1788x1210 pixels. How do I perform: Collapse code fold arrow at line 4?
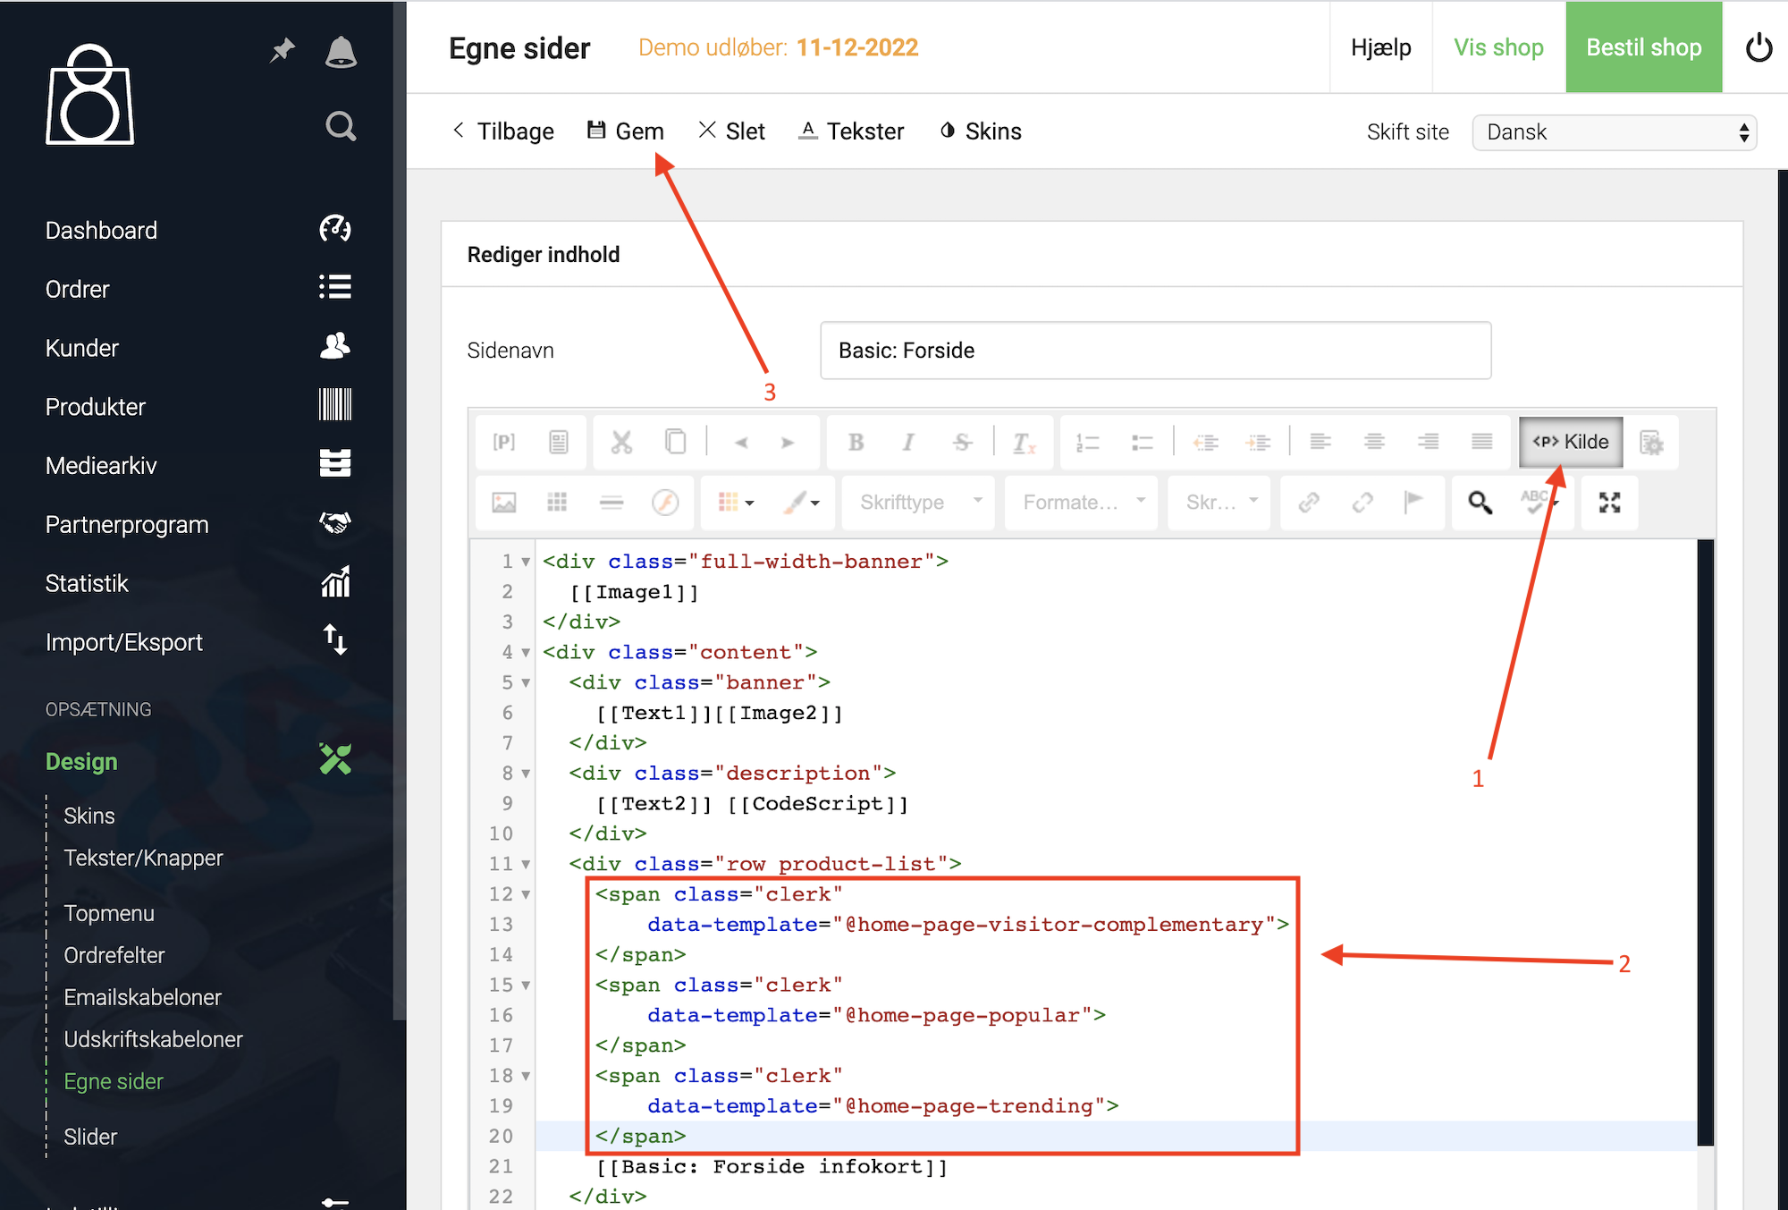(x=526, y=653)
